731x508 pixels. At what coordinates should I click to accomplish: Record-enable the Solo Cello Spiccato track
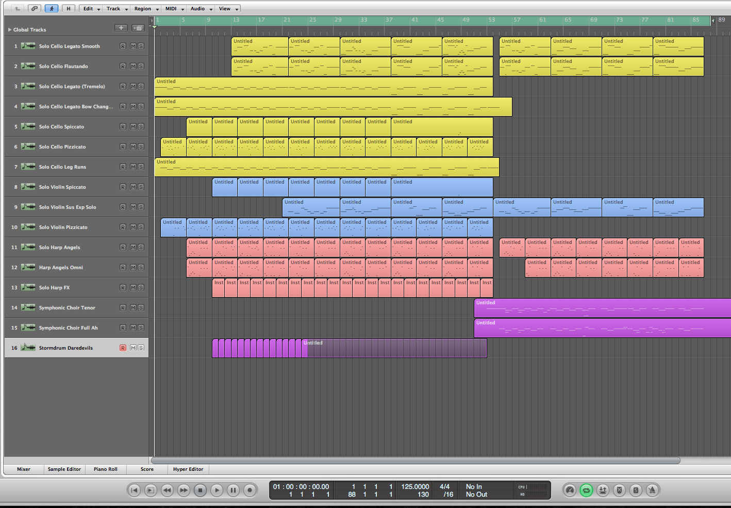tap(123, 126)
